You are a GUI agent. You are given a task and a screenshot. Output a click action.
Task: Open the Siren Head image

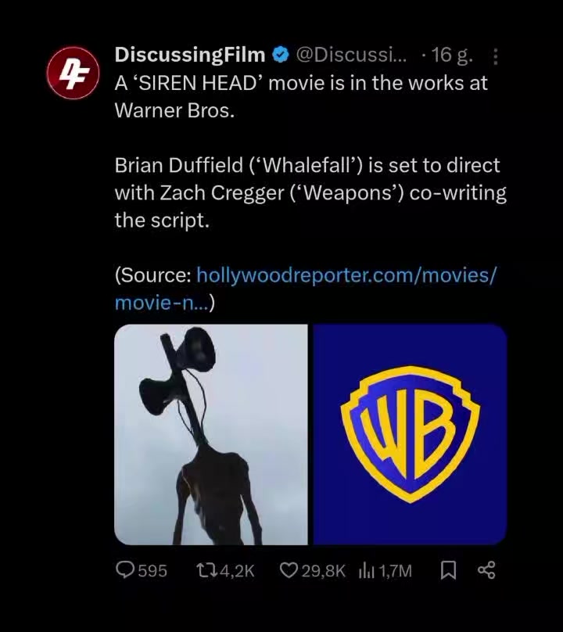211,435
